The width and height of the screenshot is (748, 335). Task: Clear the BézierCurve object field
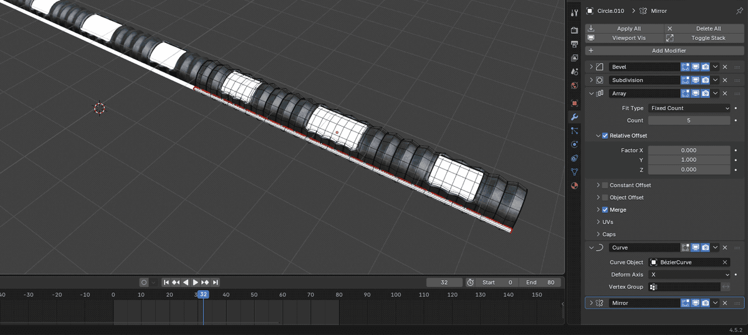point(725,262)
